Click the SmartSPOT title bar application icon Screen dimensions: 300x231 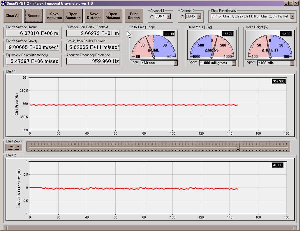[3, 3]
